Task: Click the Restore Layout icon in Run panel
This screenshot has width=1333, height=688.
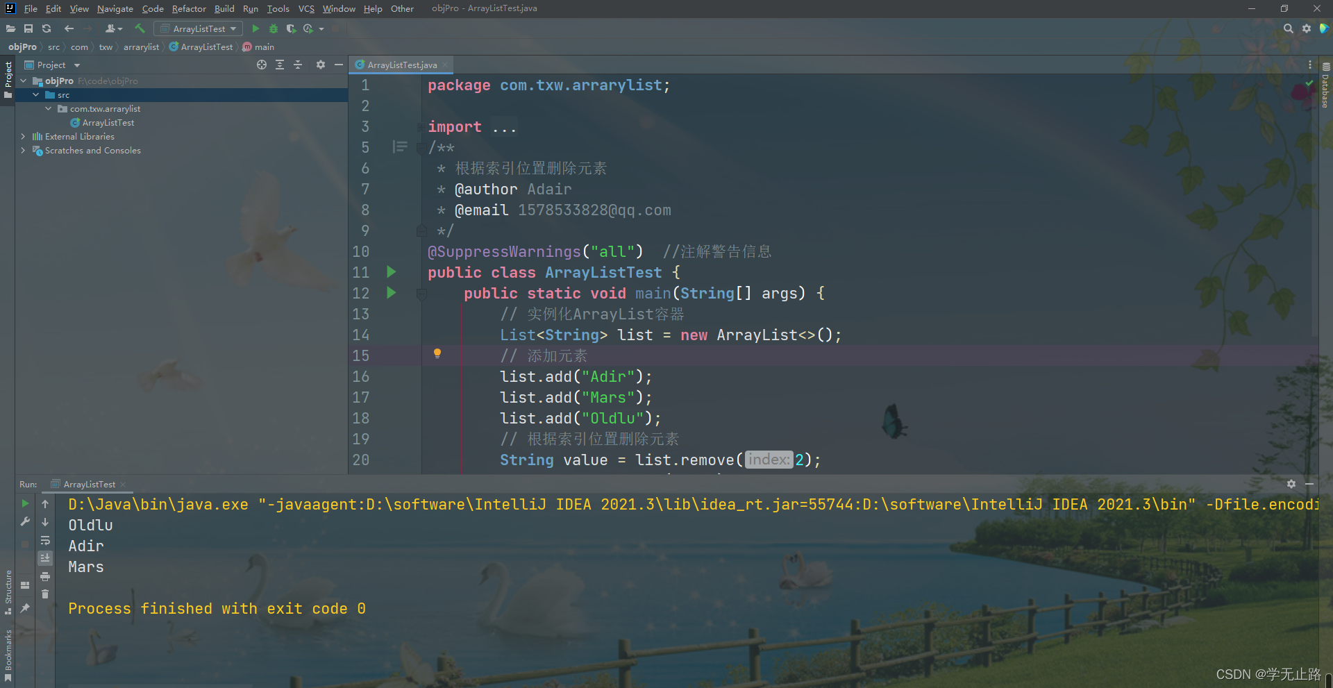Action: click(x=25, y=585)
